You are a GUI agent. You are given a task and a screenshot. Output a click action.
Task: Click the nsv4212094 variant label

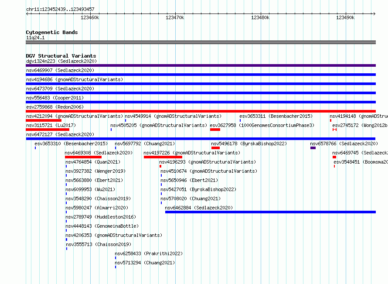pos(75,116)
